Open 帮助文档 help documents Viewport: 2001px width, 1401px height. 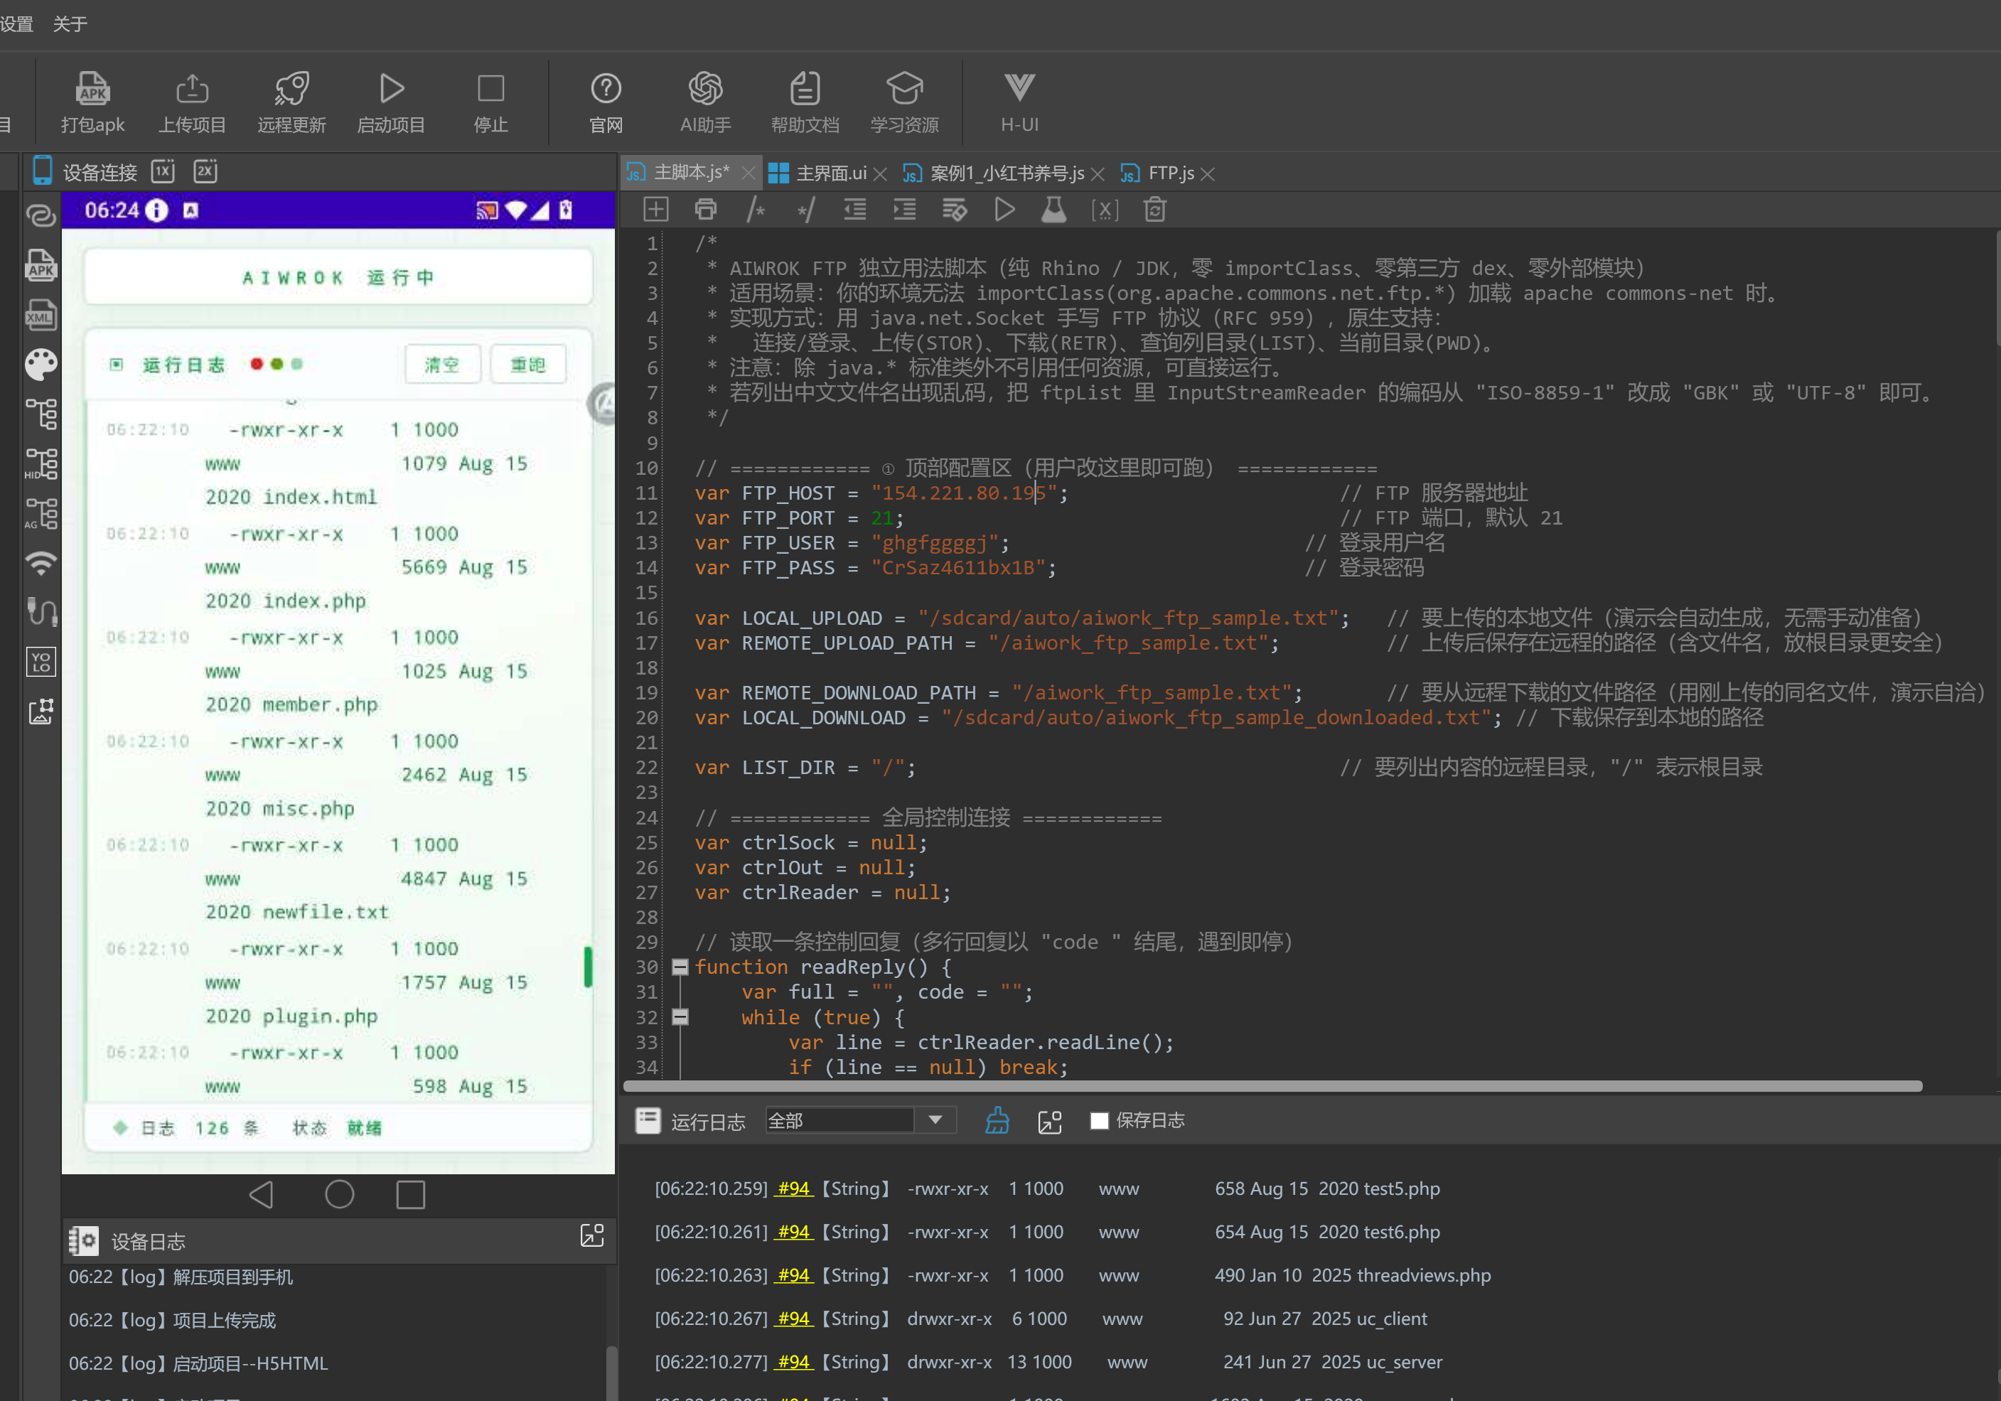(x=805, y=102)
